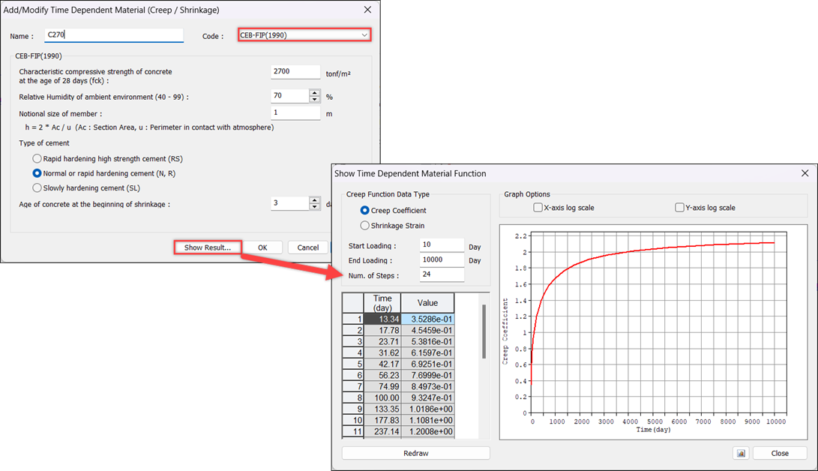818x471 pixels.
Task: Select Slowly hardening cement (SL) option
Action: coord(37,187)
